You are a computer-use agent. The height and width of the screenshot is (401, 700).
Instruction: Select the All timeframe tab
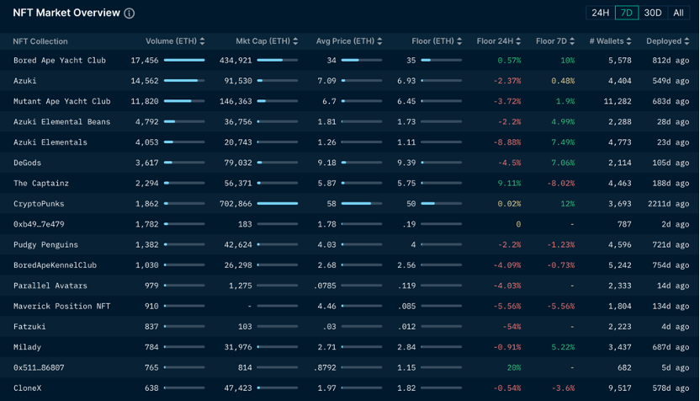pyautogui.click(x=679, y=13)
